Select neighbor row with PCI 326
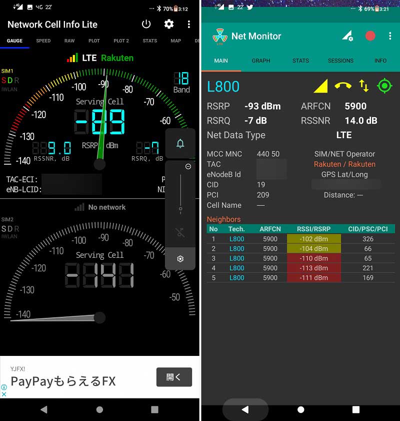Screen dimensions: 400x421 pos(300,239)
